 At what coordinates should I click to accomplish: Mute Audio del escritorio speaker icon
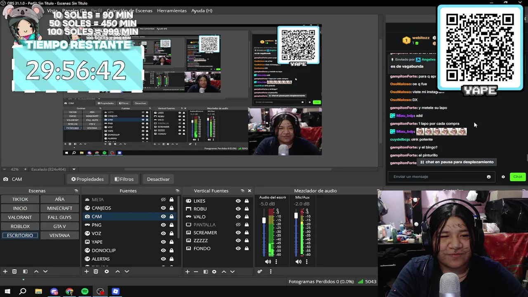(268, 262)
